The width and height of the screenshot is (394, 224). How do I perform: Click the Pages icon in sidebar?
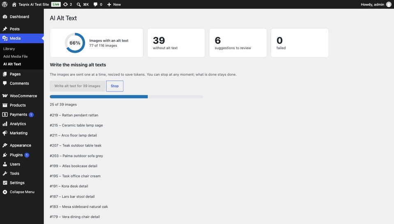click(x=5, y=74)
